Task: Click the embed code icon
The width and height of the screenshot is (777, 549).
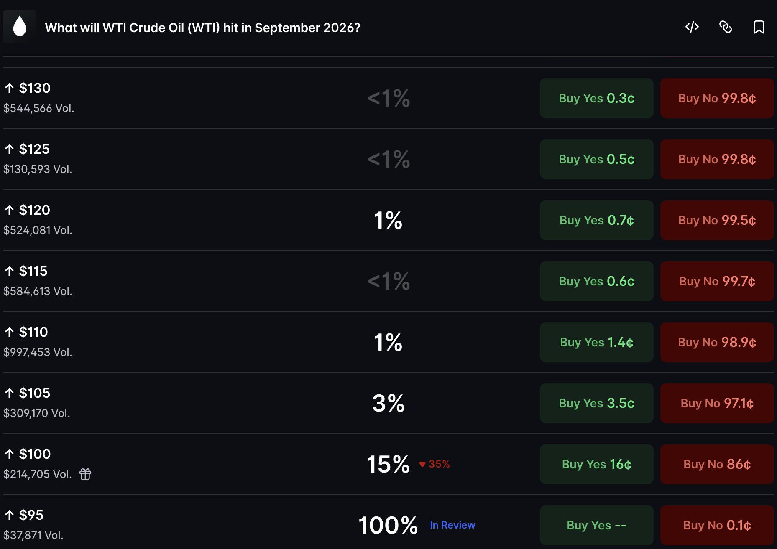Action: (692, 27)
